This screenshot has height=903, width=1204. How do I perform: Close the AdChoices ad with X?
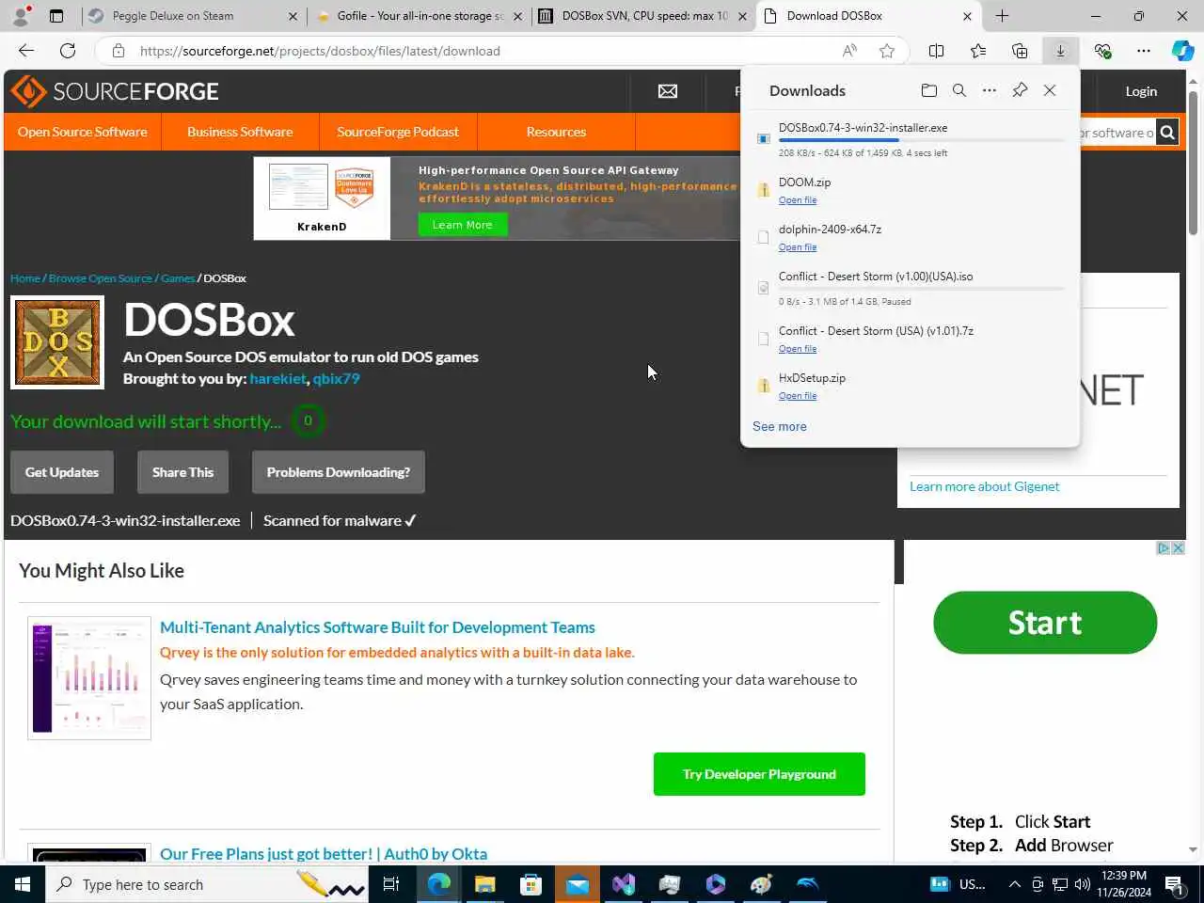[1178, 548]
